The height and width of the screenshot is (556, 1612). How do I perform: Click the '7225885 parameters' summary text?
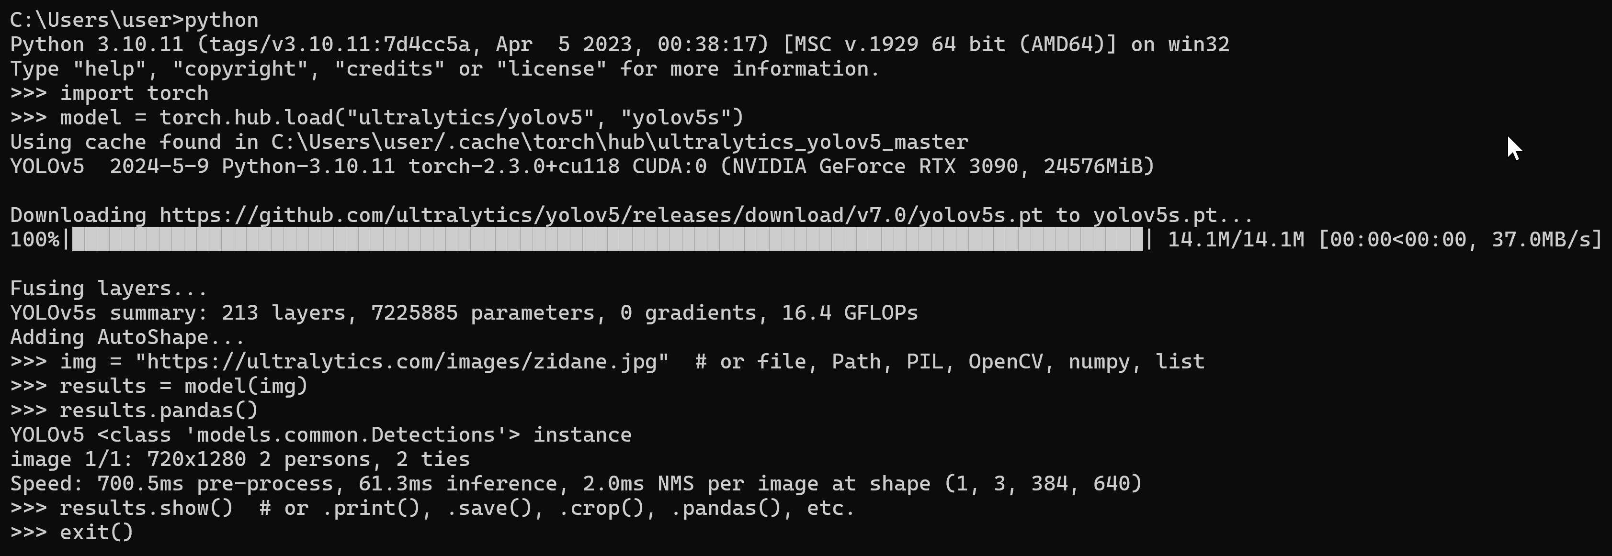482,313
